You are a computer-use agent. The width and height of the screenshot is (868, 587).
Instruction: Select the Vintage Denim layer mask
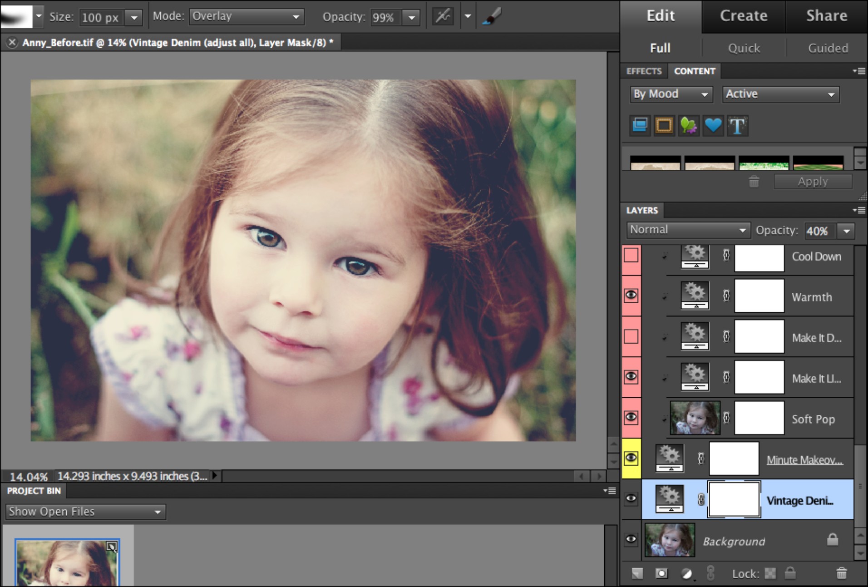[x=734, y=499]
